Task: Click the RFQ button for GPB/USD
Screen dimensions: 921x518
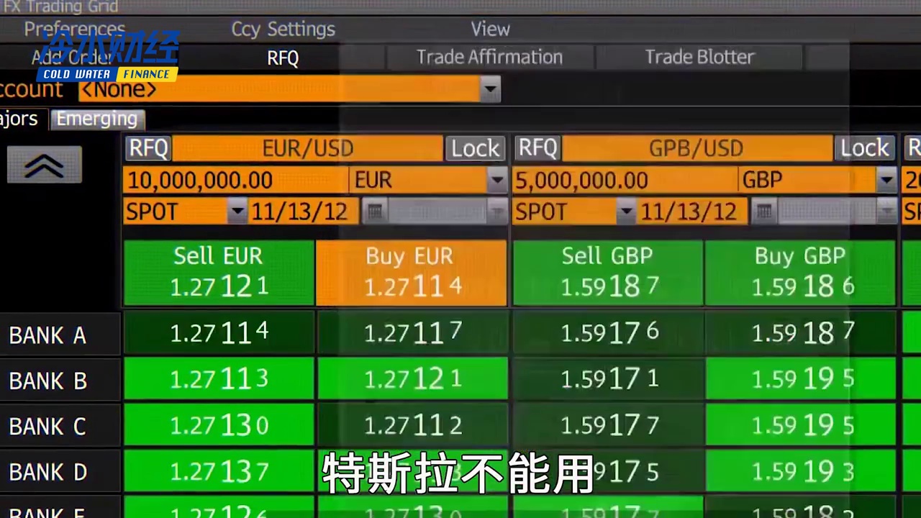Action: (537, 148)
